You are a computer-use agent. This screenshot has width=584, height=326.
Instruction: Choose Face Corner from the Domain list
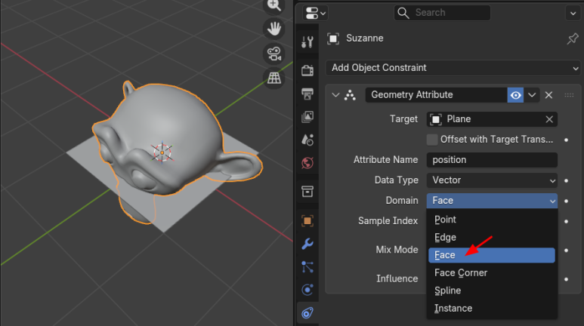click(492, 272)
